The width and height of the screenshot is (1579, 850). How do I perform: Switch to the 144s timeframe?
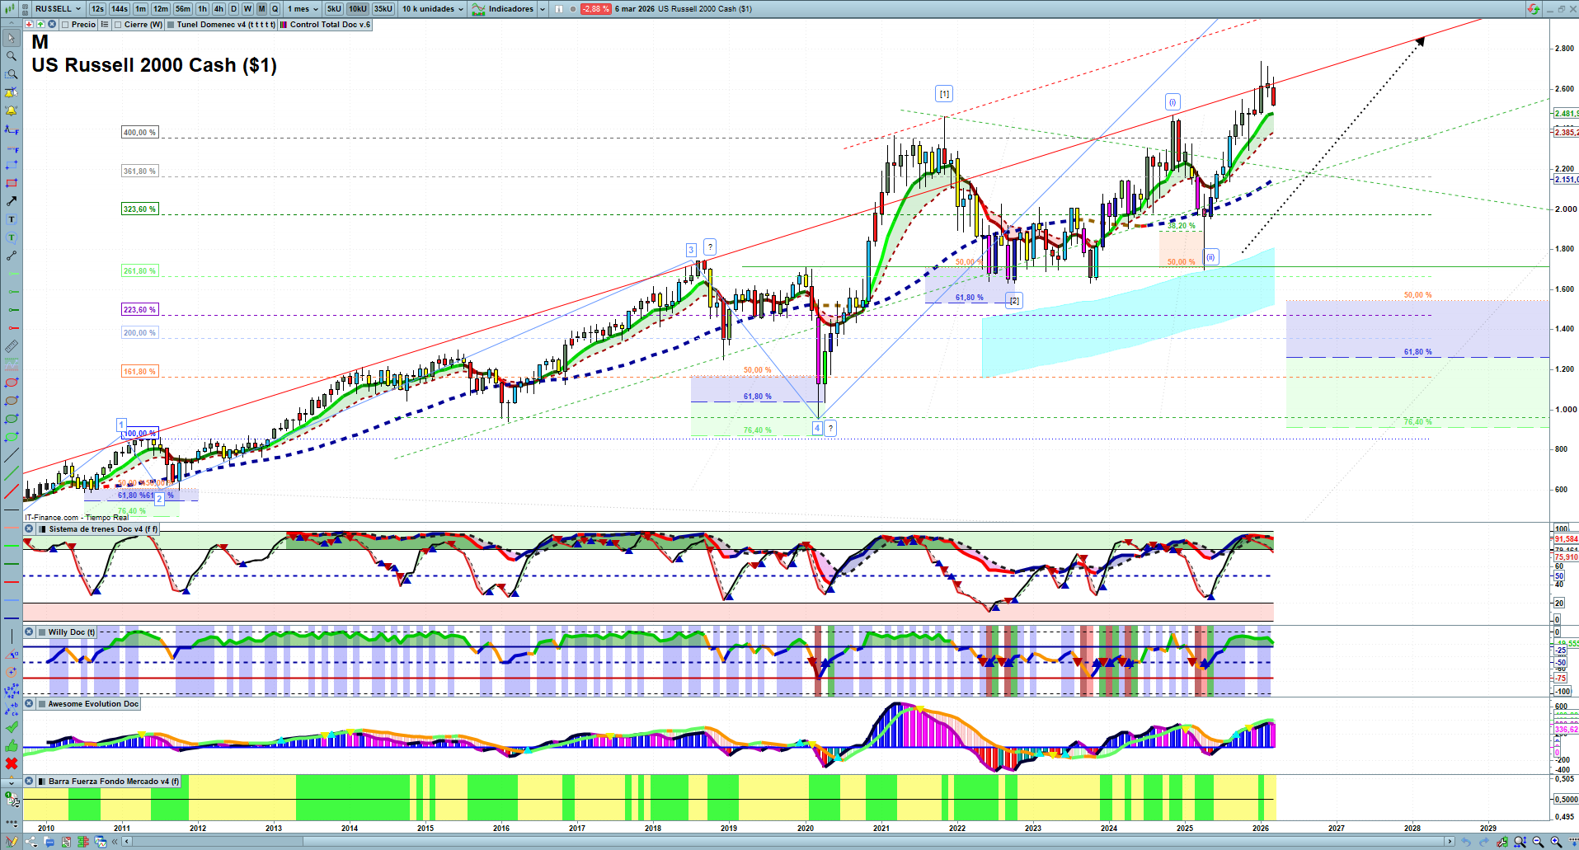coord(120,9)
